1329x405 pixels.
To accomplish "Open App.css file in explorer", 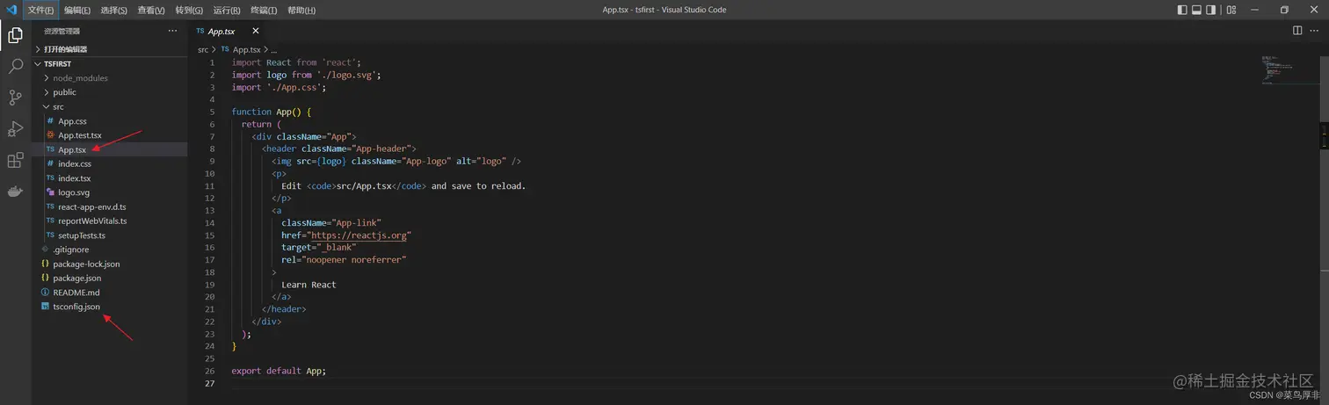I will [110, 121].
